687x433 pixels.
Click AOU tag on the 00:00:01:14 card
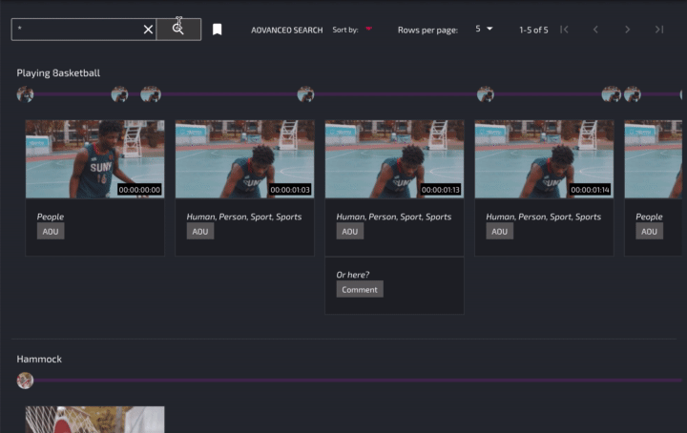click(x=500, y=231)
